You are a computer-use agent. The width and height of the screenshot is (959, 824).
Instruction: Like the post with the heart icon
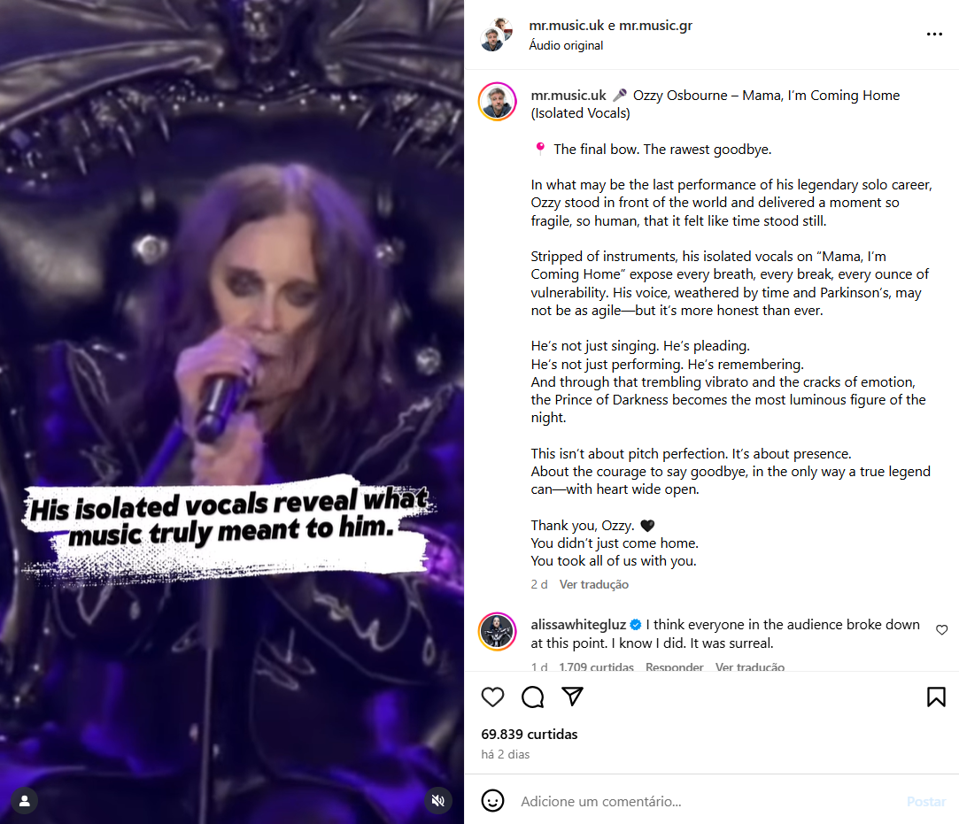pyautogui.click(x=492, y=697)
